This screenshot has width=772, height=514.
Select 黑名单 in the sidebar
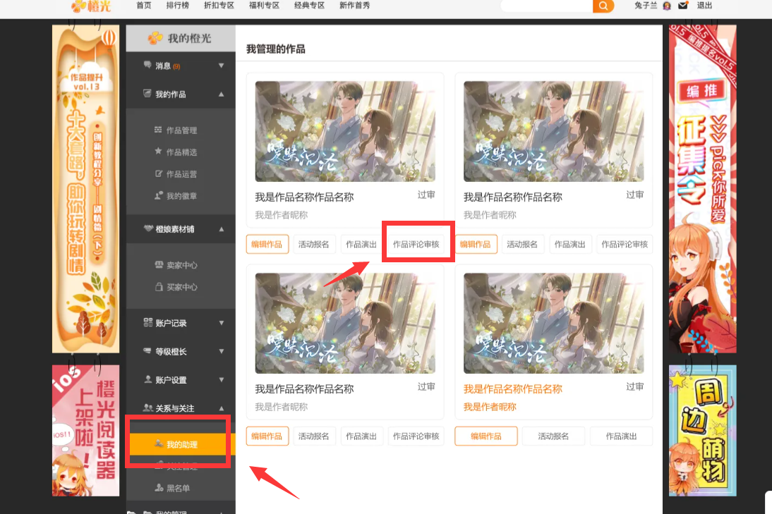[x=178, y=489]
